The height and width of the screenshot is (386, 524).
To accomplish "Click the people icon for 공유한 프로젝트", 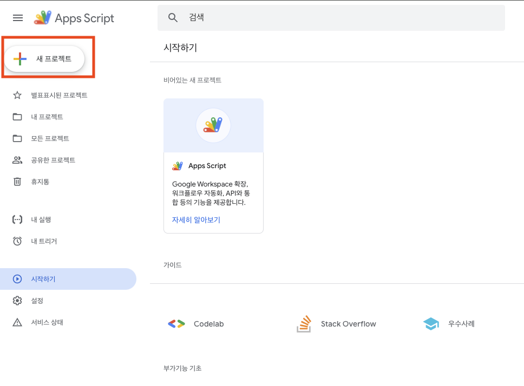I will [x=17, y=160].
